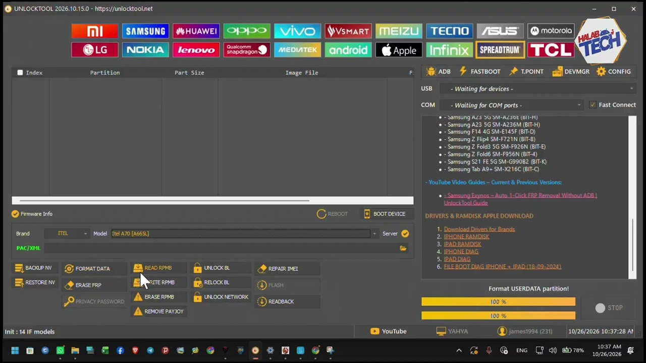Viewport: 646px width, 363px height.
Task: Select the Vivo brand tile
Action: coord(297,31)
